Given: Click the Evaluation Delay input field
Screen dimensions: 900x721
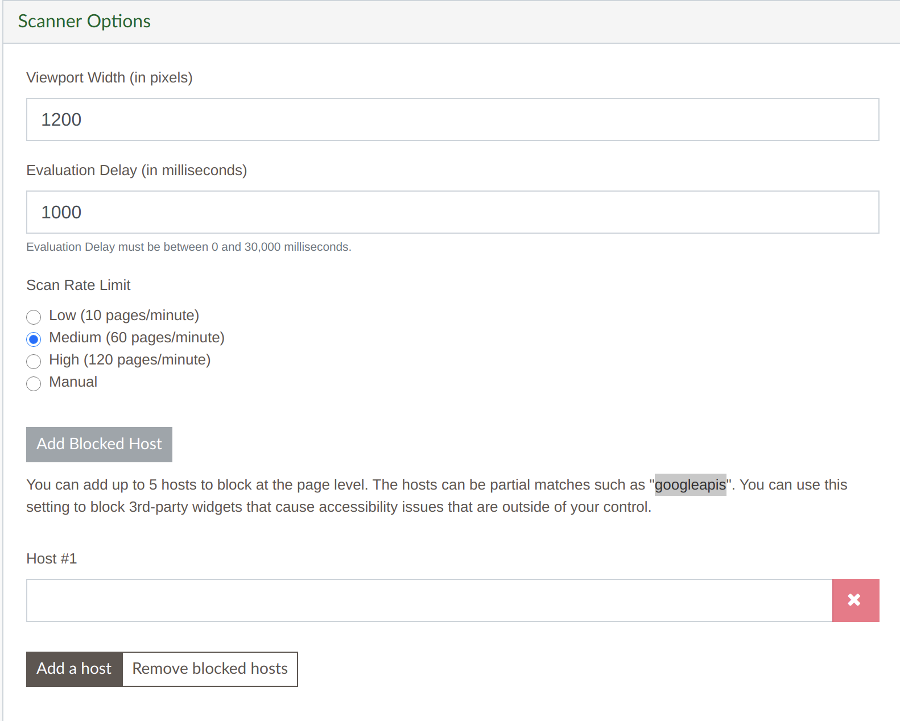Looking at the screenshot, I should [x=452, y=212].
